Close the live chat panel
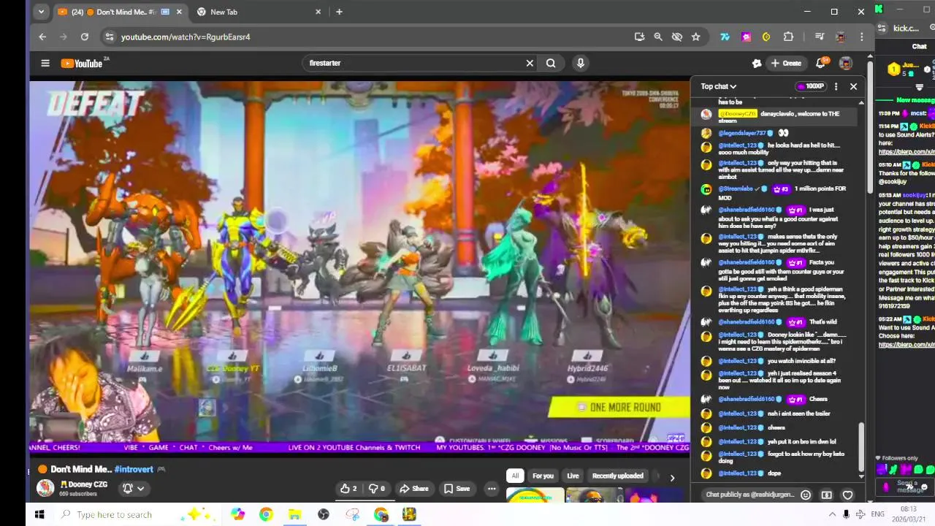The width and height of the screenshot is (935, 526). (x=853, y=86)
